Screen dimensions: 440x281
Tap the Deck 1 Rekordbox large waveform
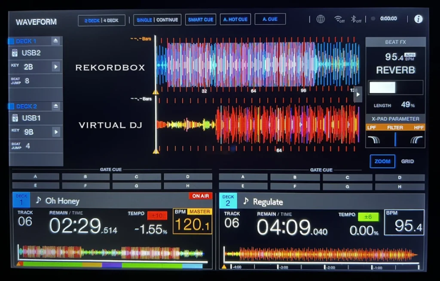(x=258, y=64)
